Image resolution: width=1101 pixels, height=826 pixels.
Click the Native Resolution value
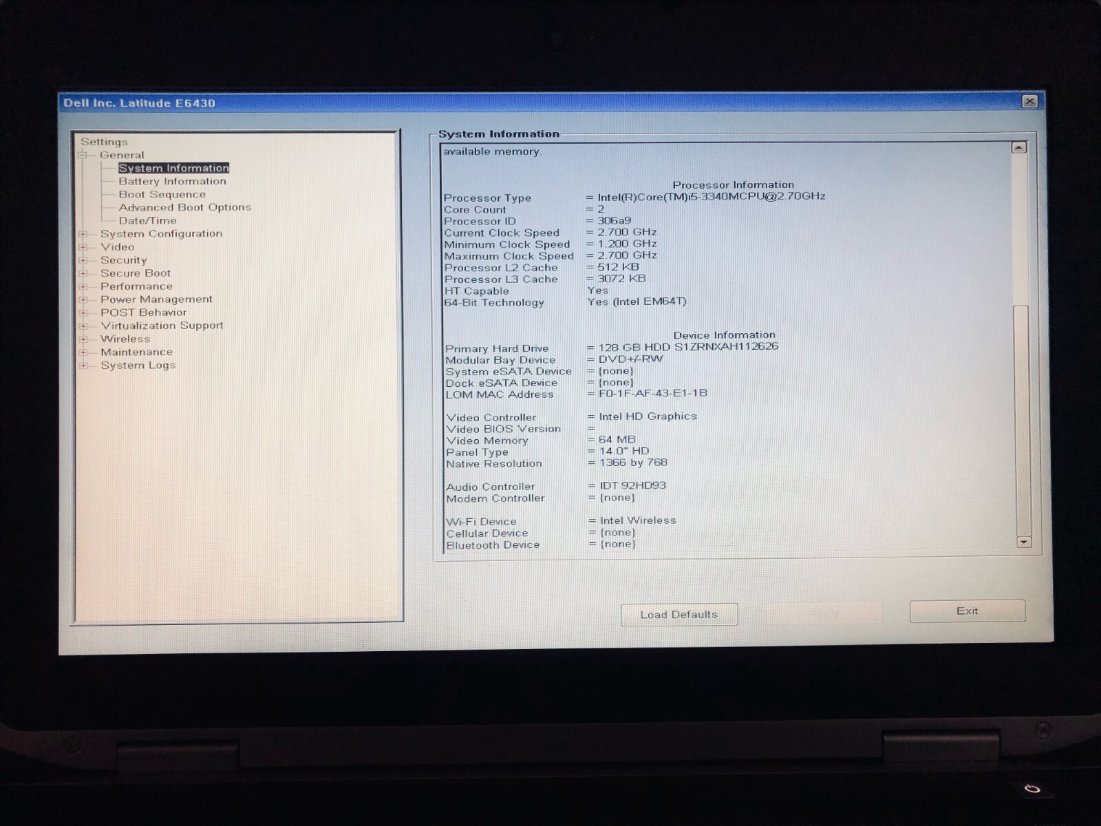pos(633,463)
